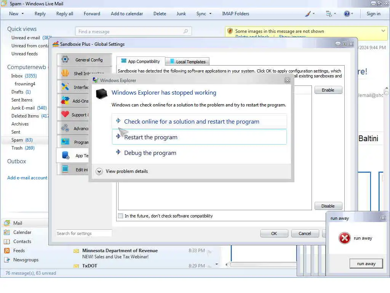Open Program settings icon section
The height and width of the screenshot is (293, 390).
(x=65, y=142)
